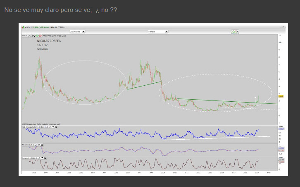Open the 'Semanal' timeframe dropdown
The image size is (300, 187).
click(158, 32)
